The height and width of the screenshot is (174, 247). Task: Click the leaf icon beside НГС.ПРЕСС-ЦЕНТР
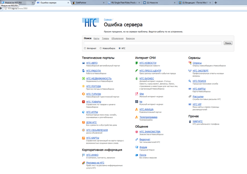[136, 71]
